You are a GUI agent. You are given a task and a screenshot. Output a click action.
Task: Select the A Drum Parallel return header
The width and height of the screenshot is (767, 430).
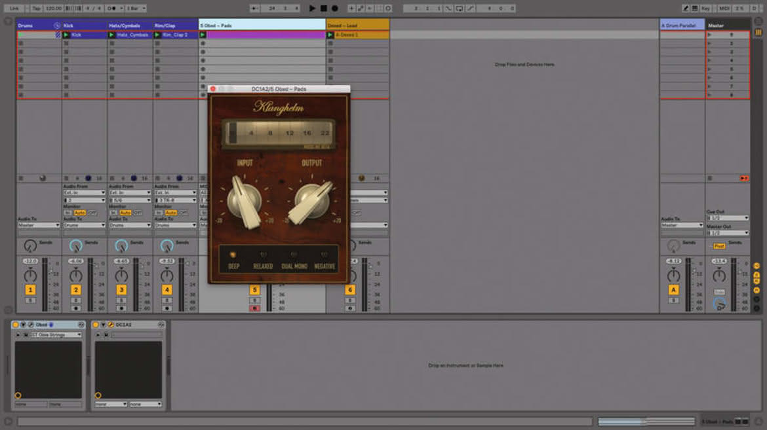(x=682, y=25)
